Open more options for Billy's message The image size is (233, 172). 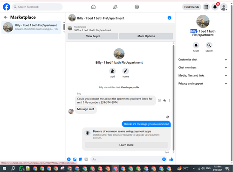click(x=170, y=100)
